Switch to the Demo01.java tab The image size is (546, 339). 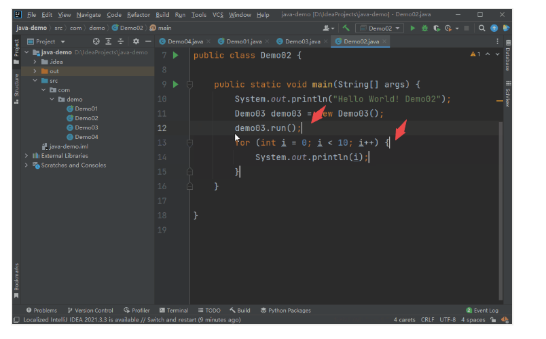243,41
